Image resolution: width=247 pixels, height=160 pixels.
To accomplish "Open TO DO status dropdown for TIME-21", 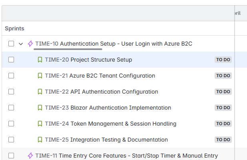I will point(223,76).
